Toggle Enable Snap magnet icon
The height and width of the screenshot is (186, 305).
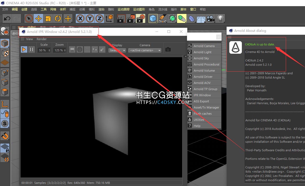(5, 136)
